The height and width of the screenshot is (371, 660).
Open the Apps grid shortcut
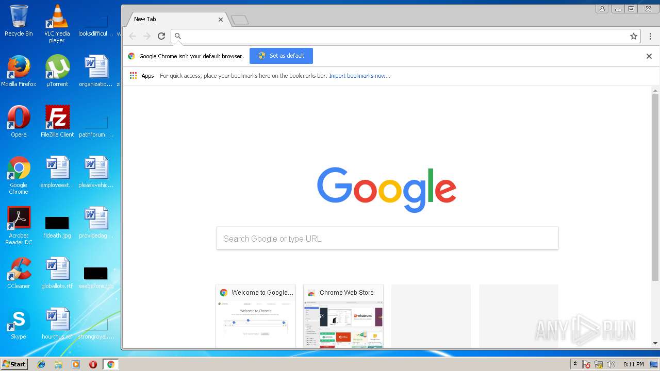[142, 76]
